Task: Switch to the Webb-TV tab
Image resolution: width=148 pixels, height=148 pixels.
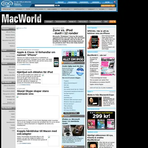Action: 72,21
